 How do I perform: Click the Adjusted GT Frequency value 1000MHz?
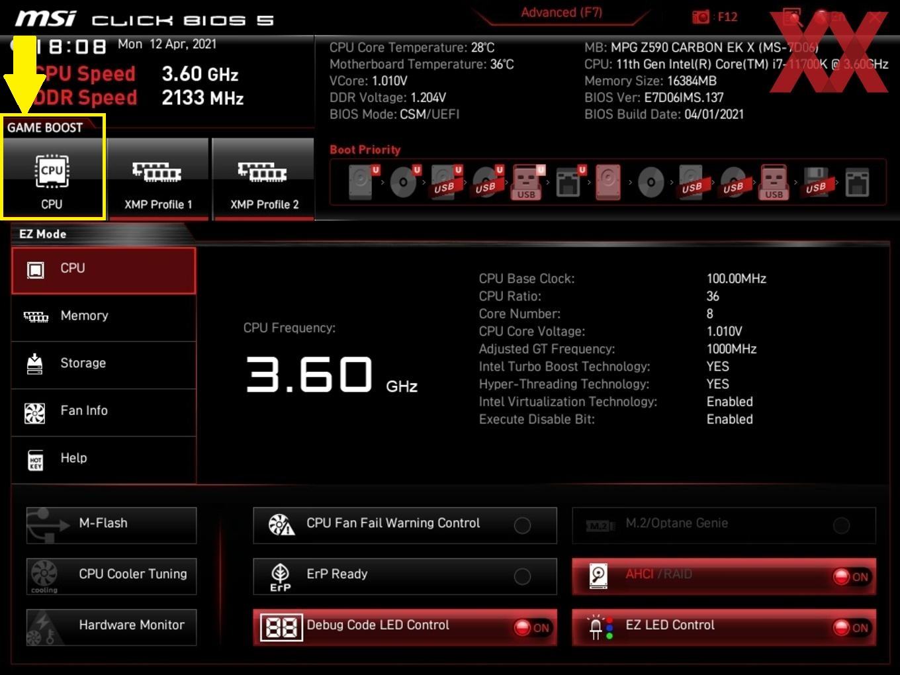click(x=731, y=349)
